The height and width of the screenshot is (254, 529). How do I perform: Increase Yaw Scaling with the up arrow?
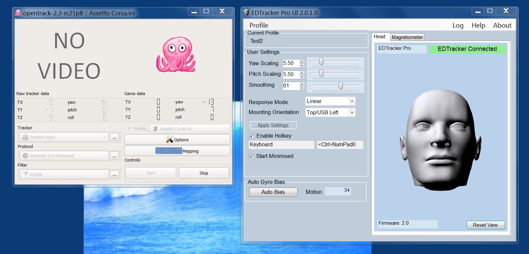pos(302,62)
